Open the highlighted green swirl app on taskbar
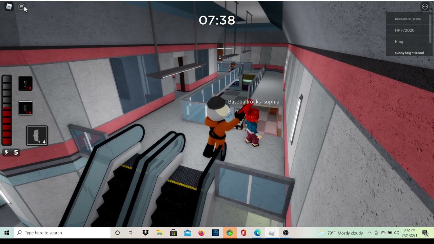This screenshot has width=434, height=244. 230,233
